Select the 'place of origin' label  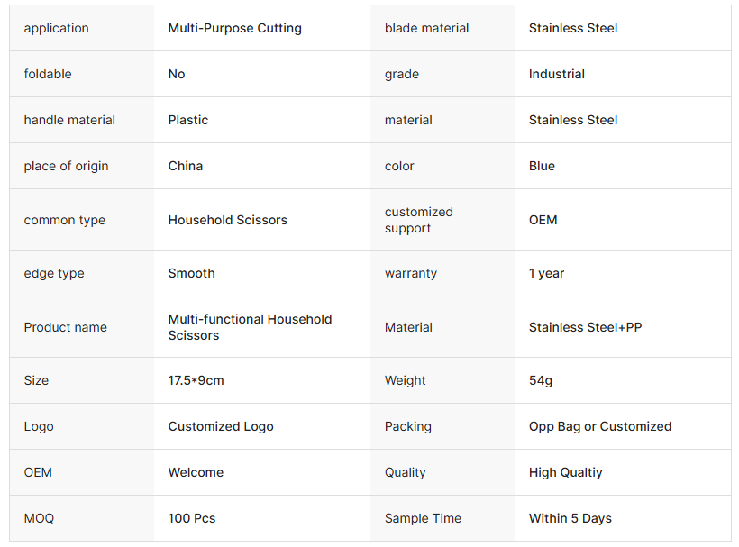point(66,166)
